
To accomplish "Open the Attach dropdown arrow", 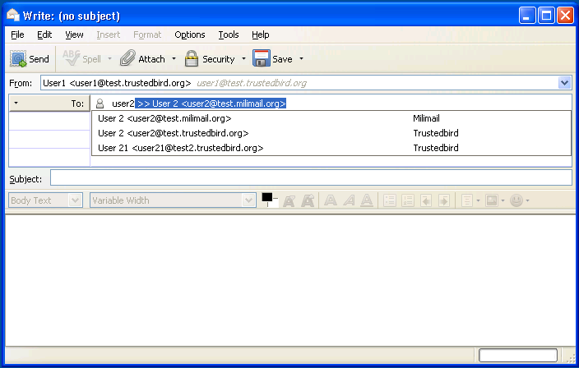I will point(174,59).
